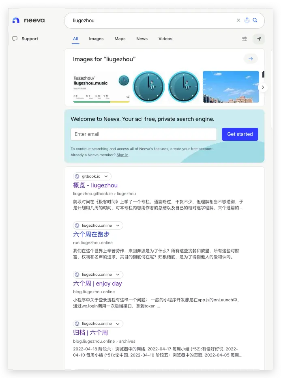The image size is (281, 378).
Task: Open the blue sky city image thumbnail
Action: pos(231,87)
